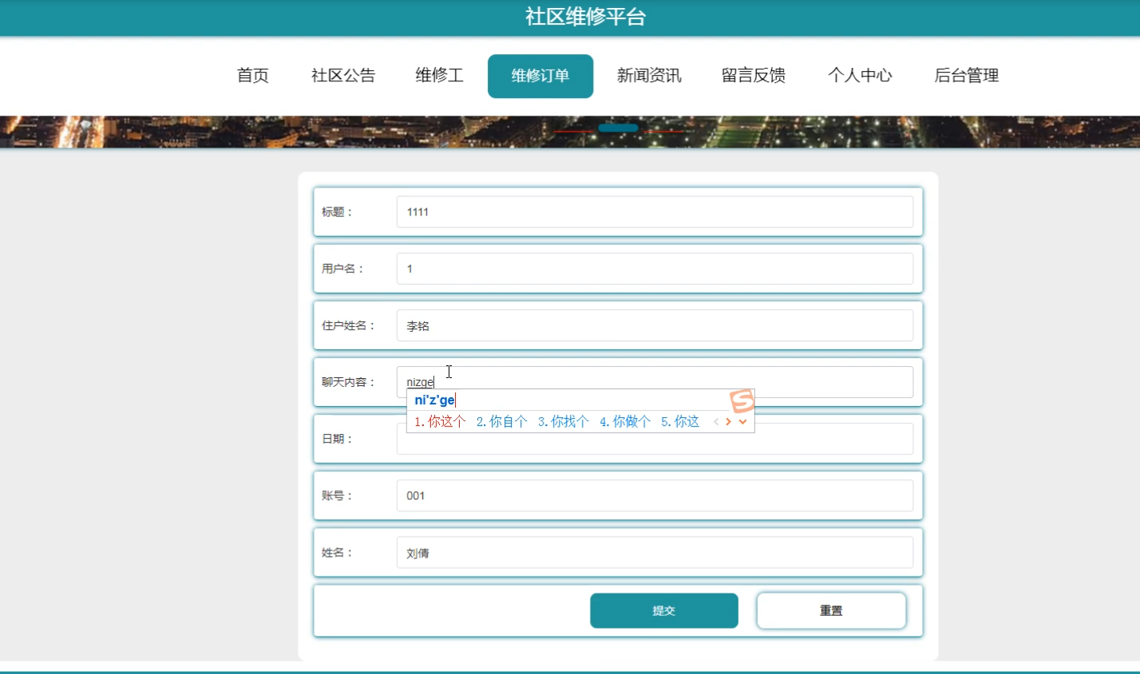Submit the form with 提交 button
Viewport: 1140px width, 674px height.
(x=663, y=610)
